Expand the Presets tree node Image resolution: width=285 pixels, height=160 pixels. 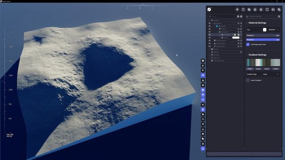pos(210,55)
